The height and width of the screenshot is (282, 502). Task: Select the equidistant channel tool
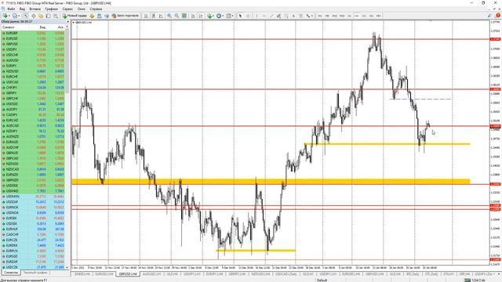(278, 16)
